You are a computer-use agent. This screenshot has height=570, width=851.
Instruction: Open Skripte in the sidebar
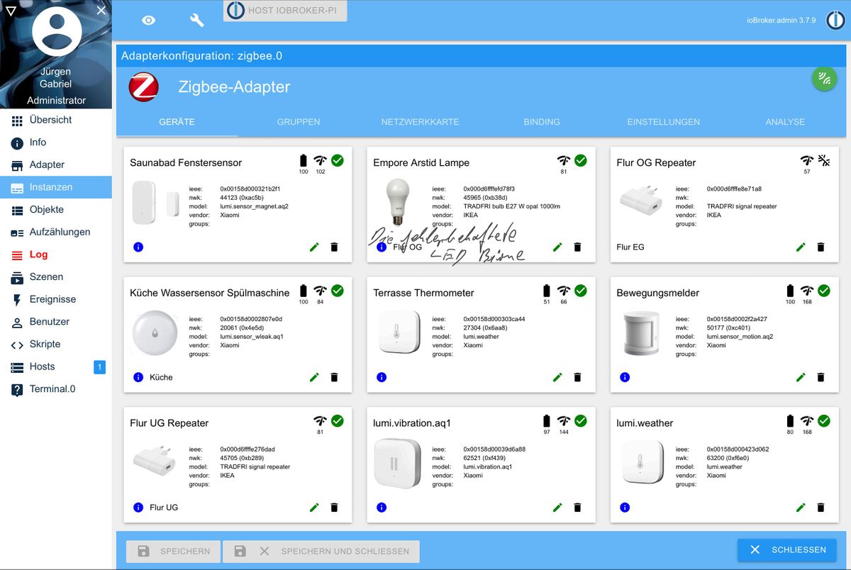(x=56, y=344)
